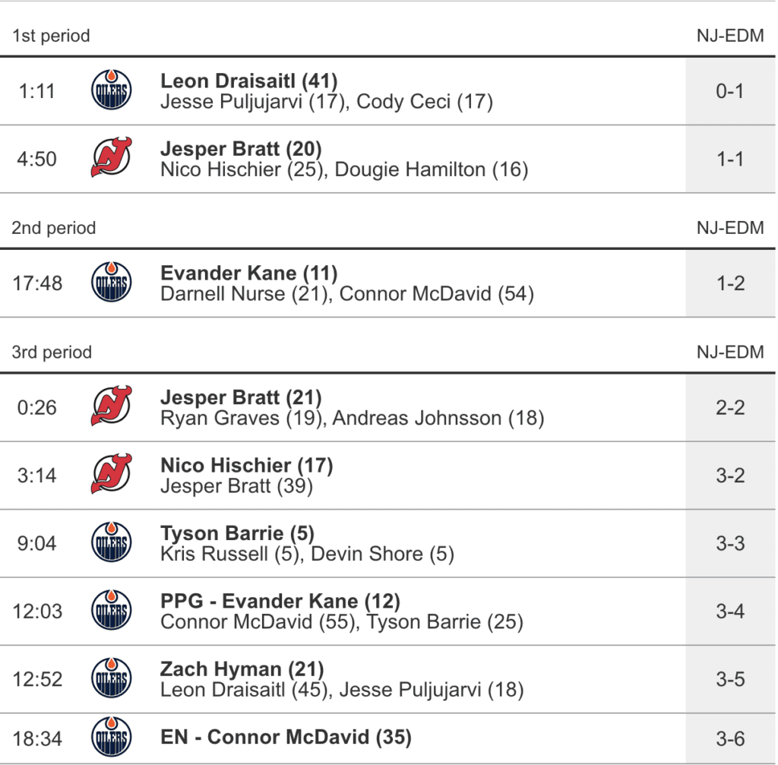778x765 pixels.
Task: Open Leon Draisaitl (41) goal scorer link
Action: coord(249,81)
